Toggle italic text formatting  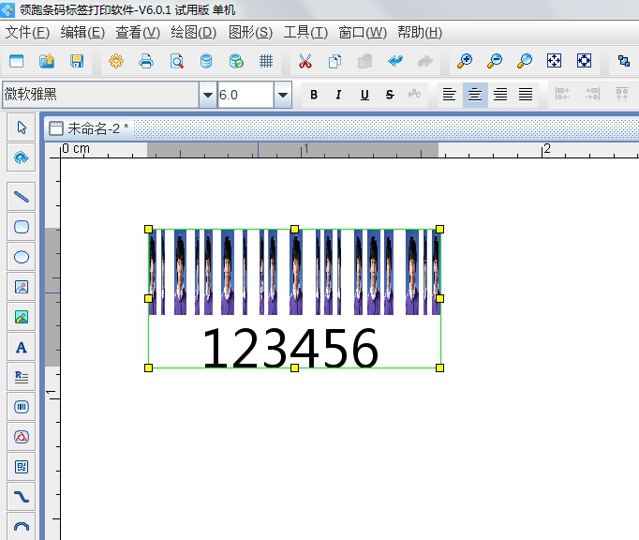point(338,95)
